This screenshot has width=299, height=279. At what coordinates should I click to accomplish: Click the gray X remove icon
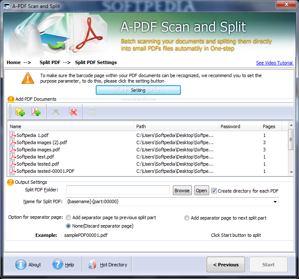(56, 112)
